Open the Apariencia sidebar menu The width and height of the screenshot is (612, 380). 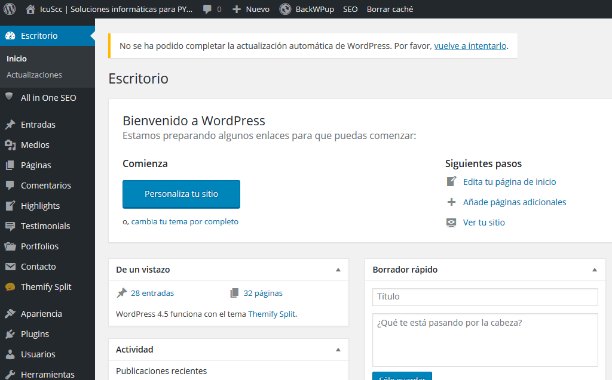[x=48, y=314]
